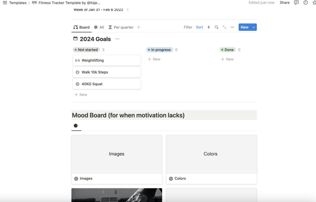This screenshot has width=316, height=202.
Task: Open options next to 2024 Goals title
Action: coord(117,39)
